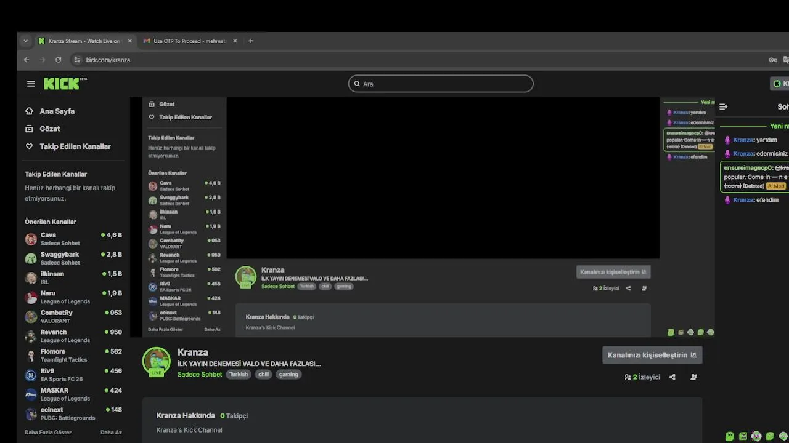Open a new browser tab with the plus button
The height and width of the screenshot is (443, 789).
[x=250, y=41]
